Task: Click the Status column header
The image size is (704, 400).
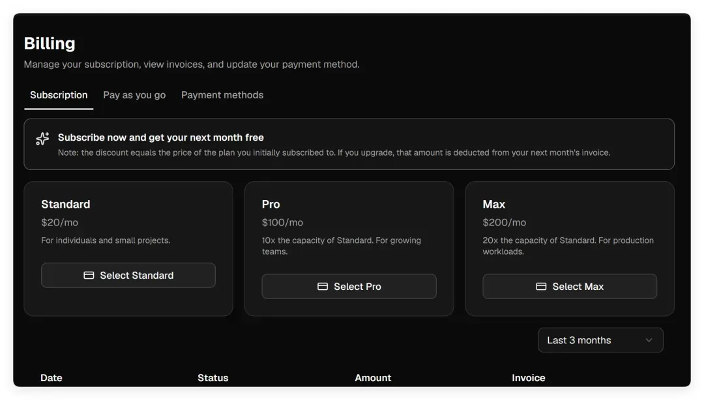Action: (213, 378)
